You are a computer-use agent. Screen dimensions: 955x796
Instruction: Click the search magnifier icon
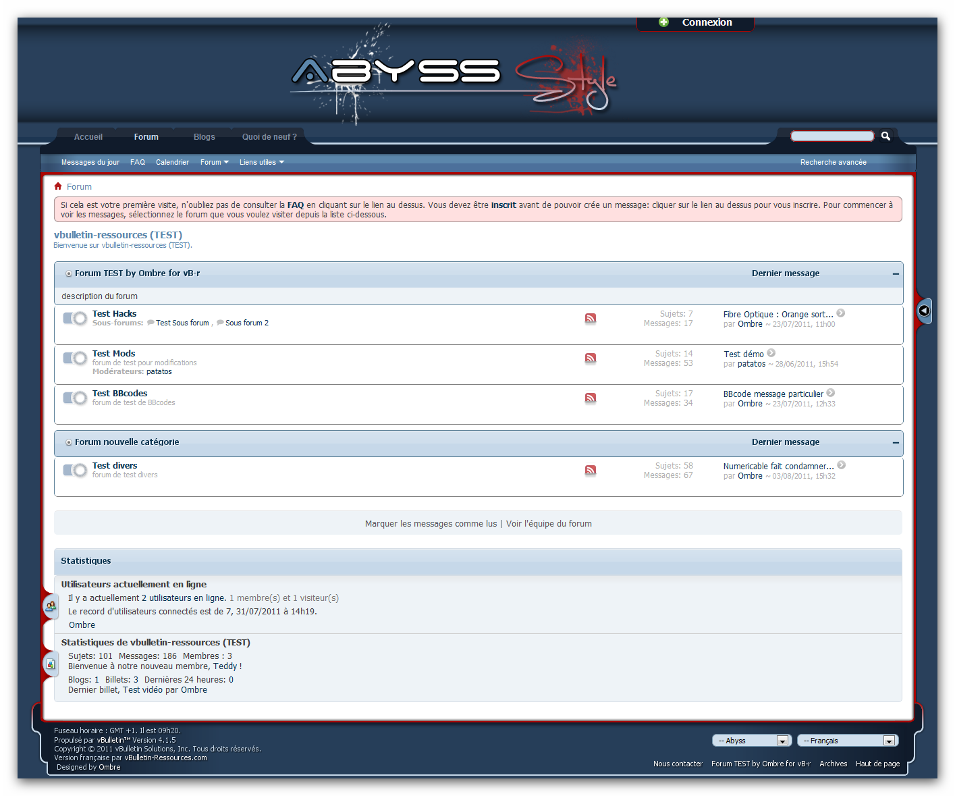[885, 136]
